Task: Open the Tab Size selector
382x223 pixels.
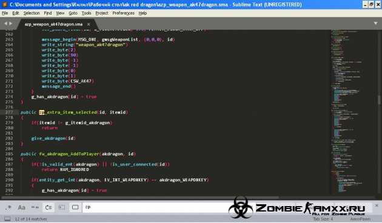Action: point(323,219)
